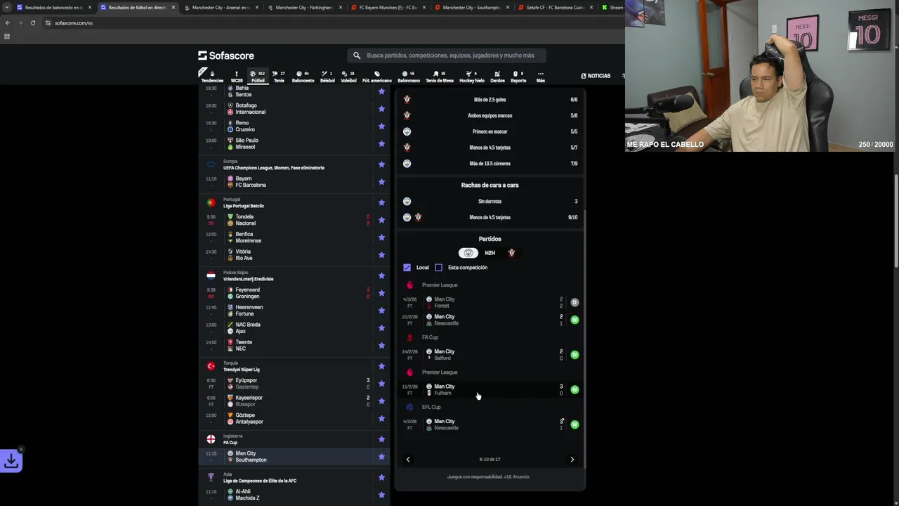The image size is (899, 506).
Task: Open the Fútbol tab
Action: pos(258,76)
